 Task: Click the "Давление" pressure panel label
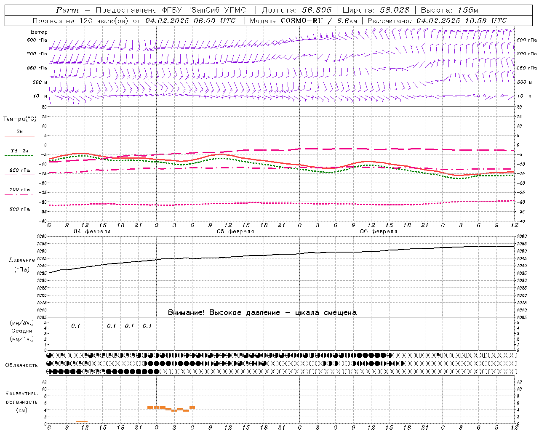22,260
